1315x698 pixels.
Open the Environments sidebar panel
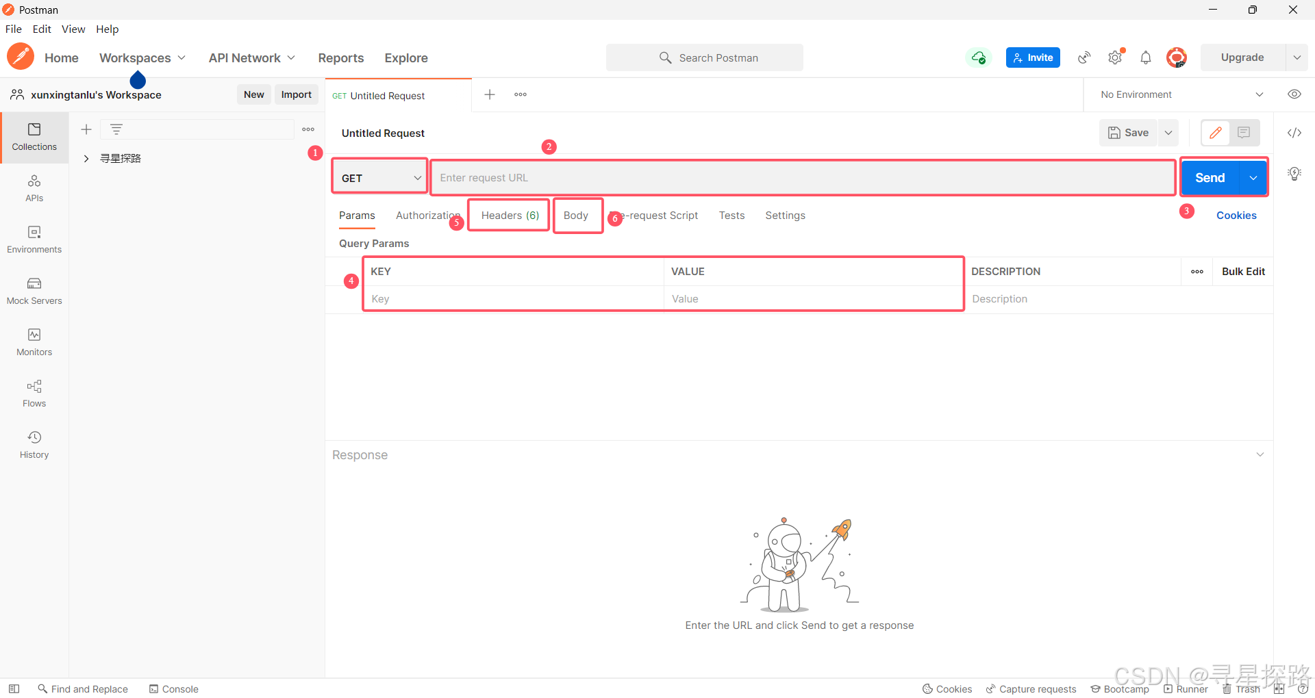coord(34,240)
